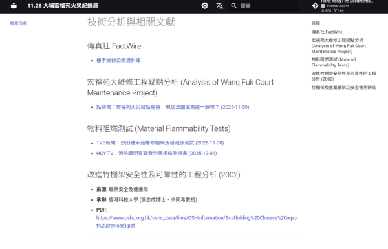Jump to 竹棚架及金屬棚架之安全使用研究 in contents
388x249 pixels.
coord(344,87)
